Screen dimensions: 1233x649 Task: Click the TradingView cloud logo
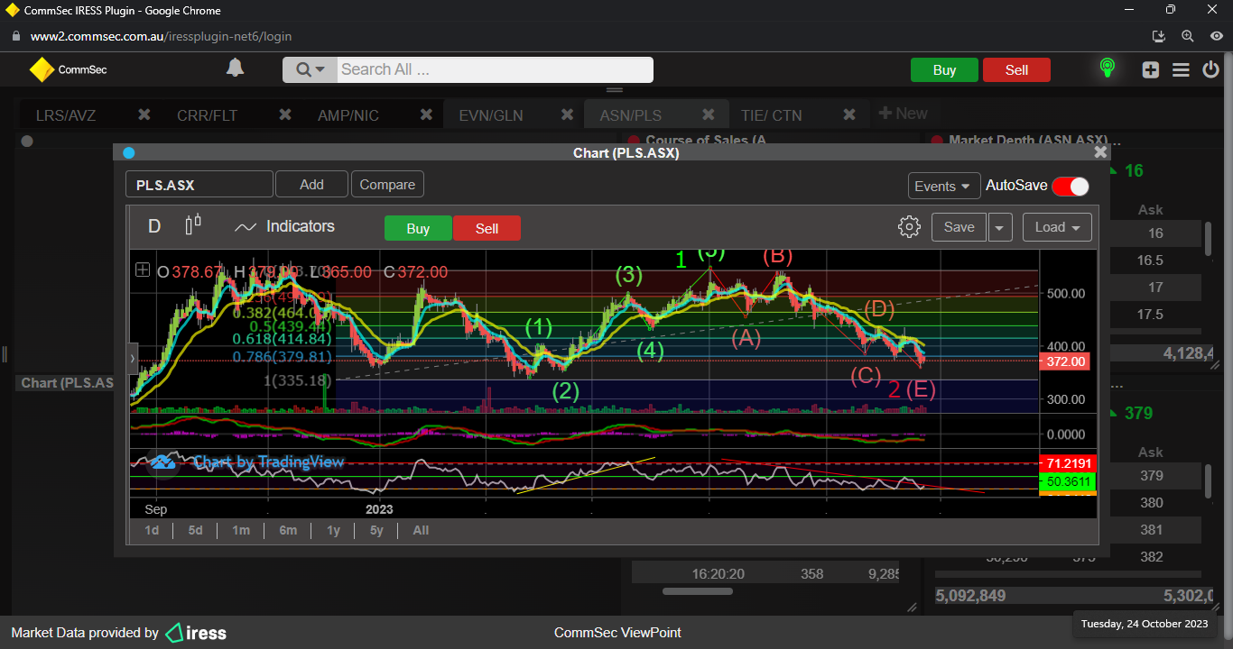(x=163, y=462)
